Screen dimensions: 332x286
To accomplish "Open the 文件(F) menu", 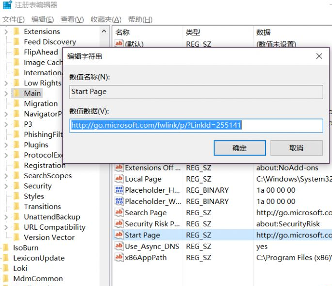I will click(x=14, y=19).
